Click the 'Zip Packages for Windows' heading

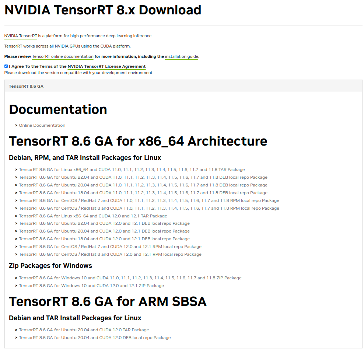(x=50, y=266)
